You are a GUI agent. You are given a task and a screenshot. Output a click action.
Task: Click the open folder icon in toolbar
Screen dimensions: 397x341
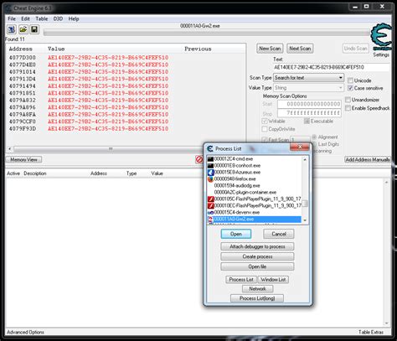pos(23,29)
